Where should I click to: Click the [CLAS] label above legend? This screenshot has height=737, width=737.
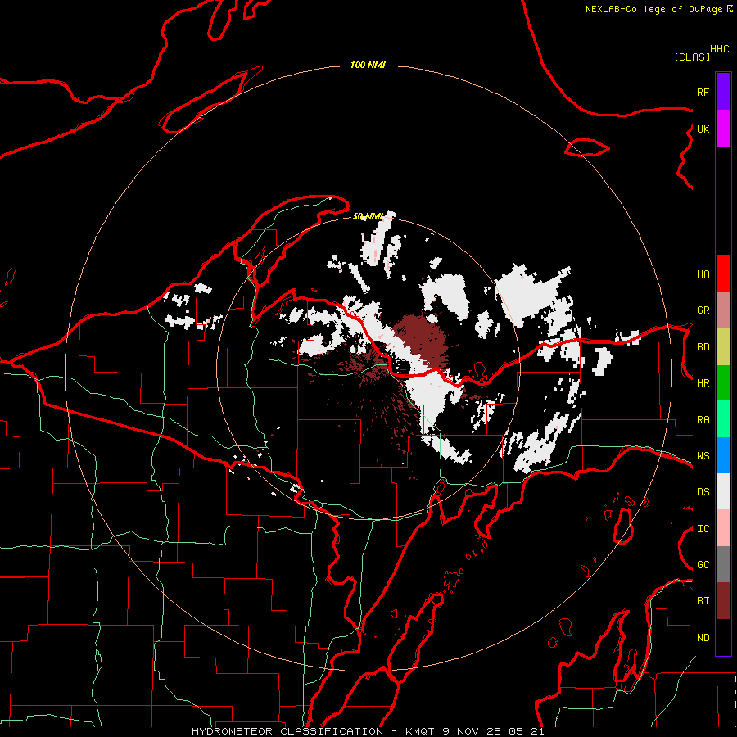(x=692, y=57)
